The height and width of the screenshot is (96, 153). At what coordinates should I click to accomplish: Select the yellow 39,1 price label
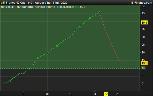click(x=144, y=23)
